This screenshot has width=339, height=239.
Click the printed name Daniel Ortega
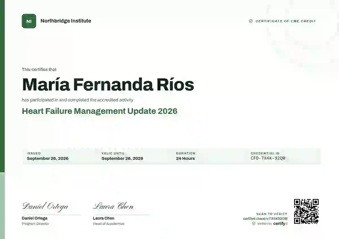point(34,218)
